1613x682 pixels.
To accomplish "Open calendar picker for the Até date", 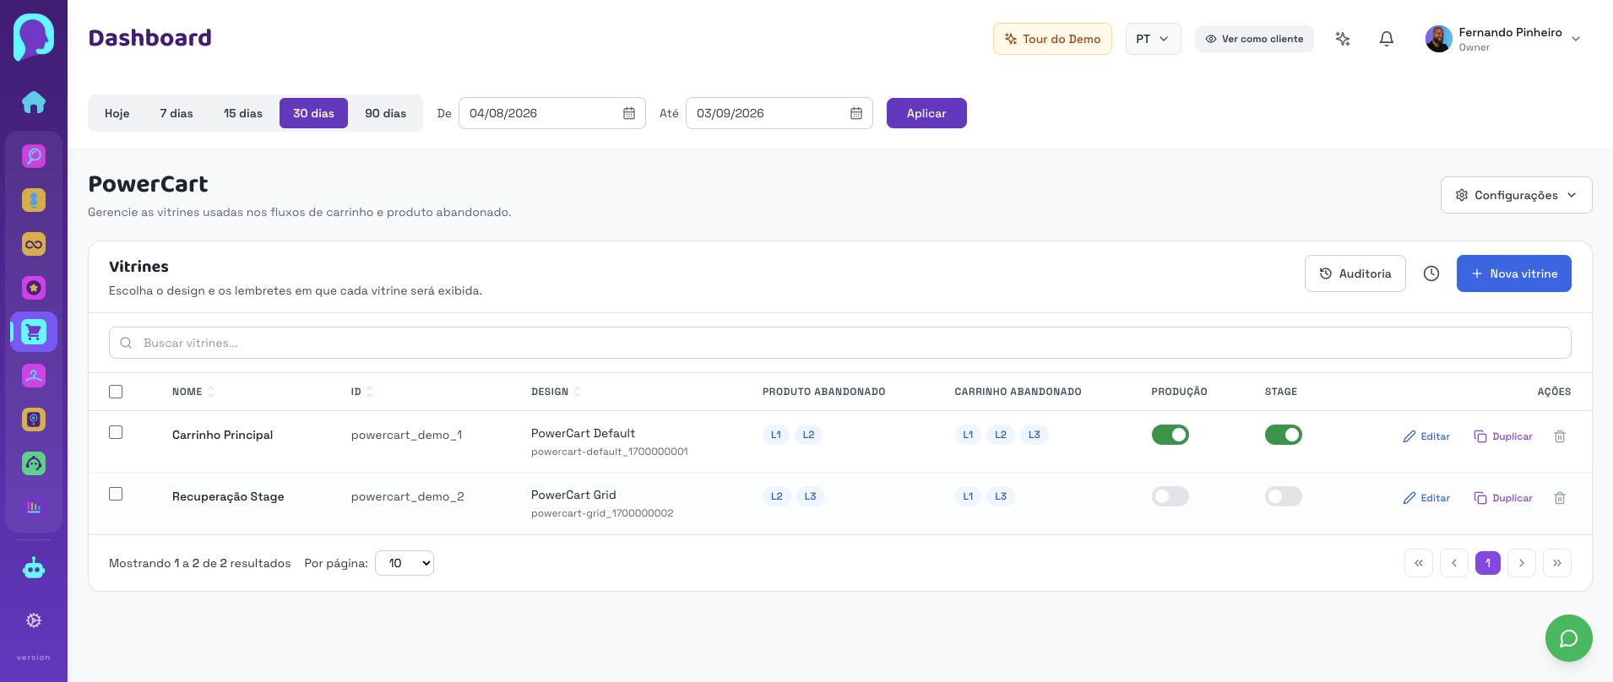I will click(856, 113).
